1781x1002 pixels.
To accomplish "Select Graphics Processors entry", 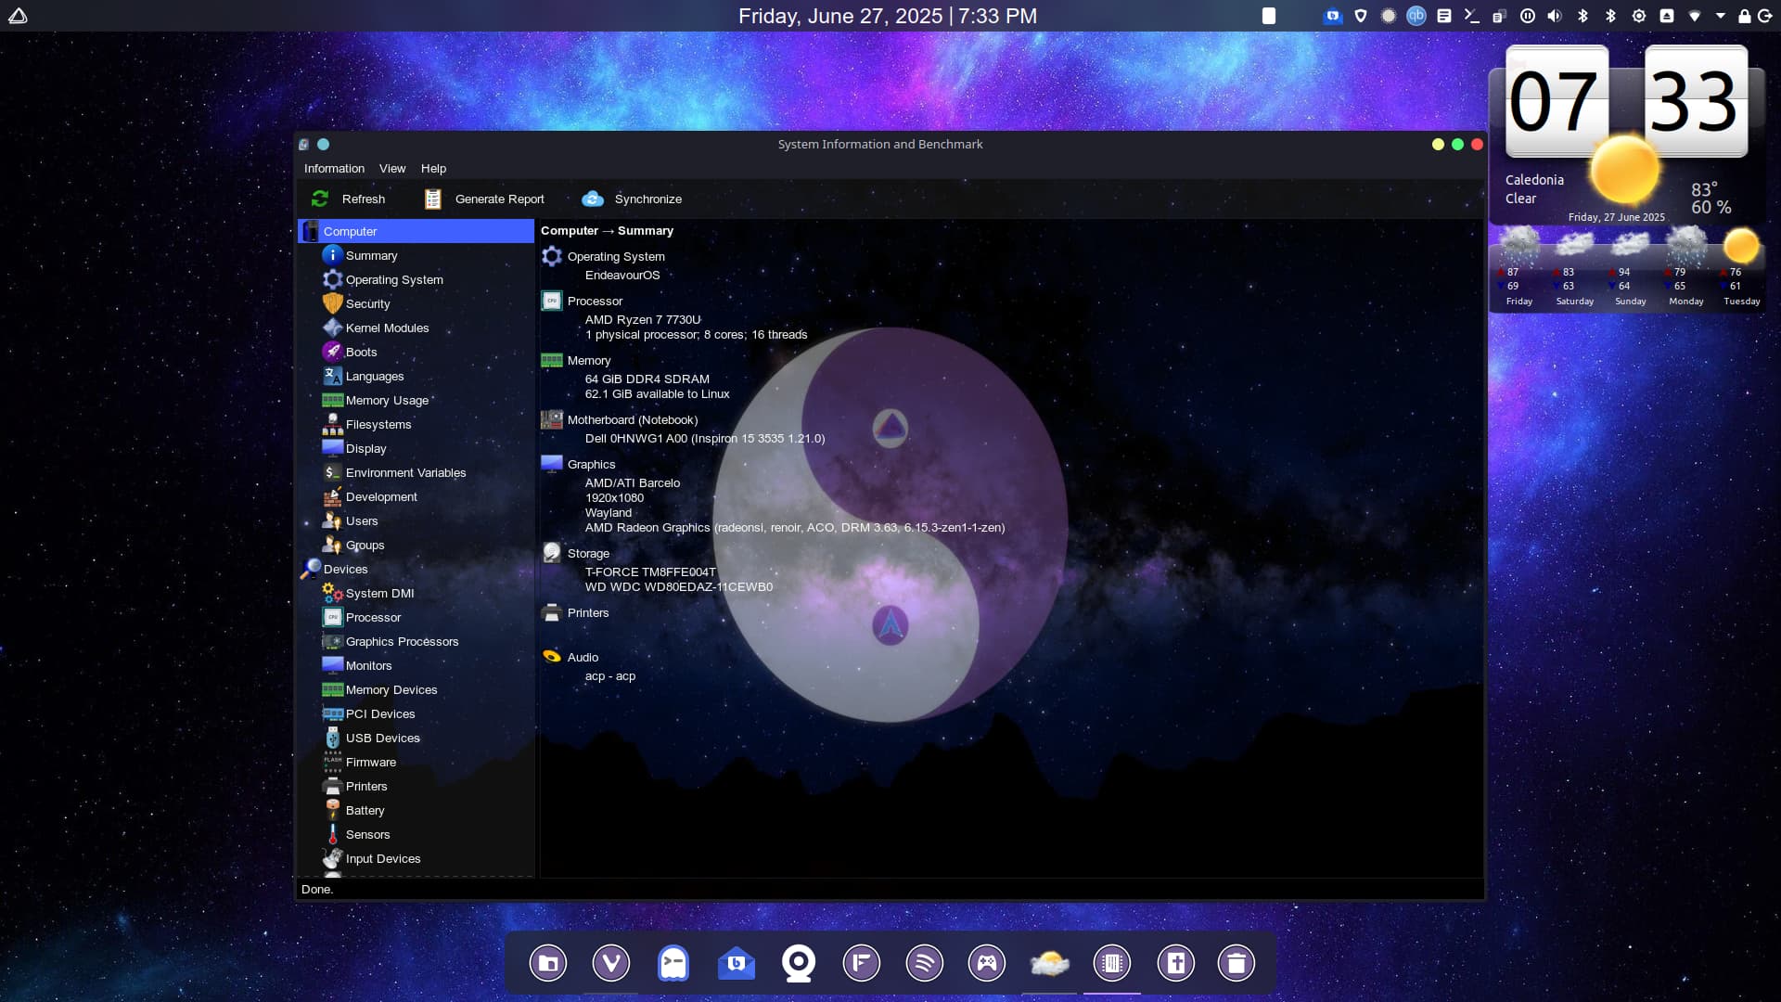I will tap(402, 641).
